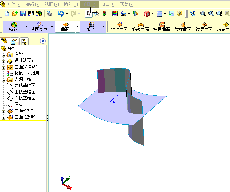Click the window layout icon
The image size is (230, 192).
point(159,14)
